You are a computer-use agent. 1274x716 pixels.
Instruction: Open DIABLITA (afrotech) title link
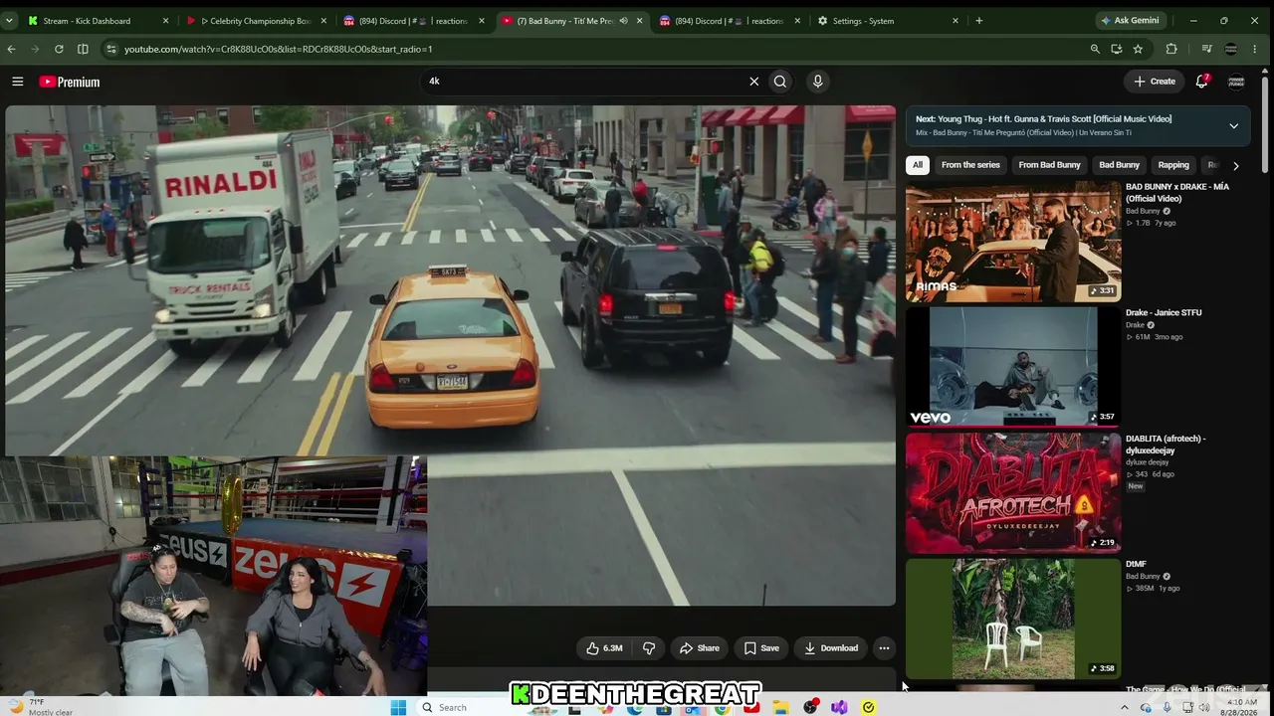coord(1166,445)
